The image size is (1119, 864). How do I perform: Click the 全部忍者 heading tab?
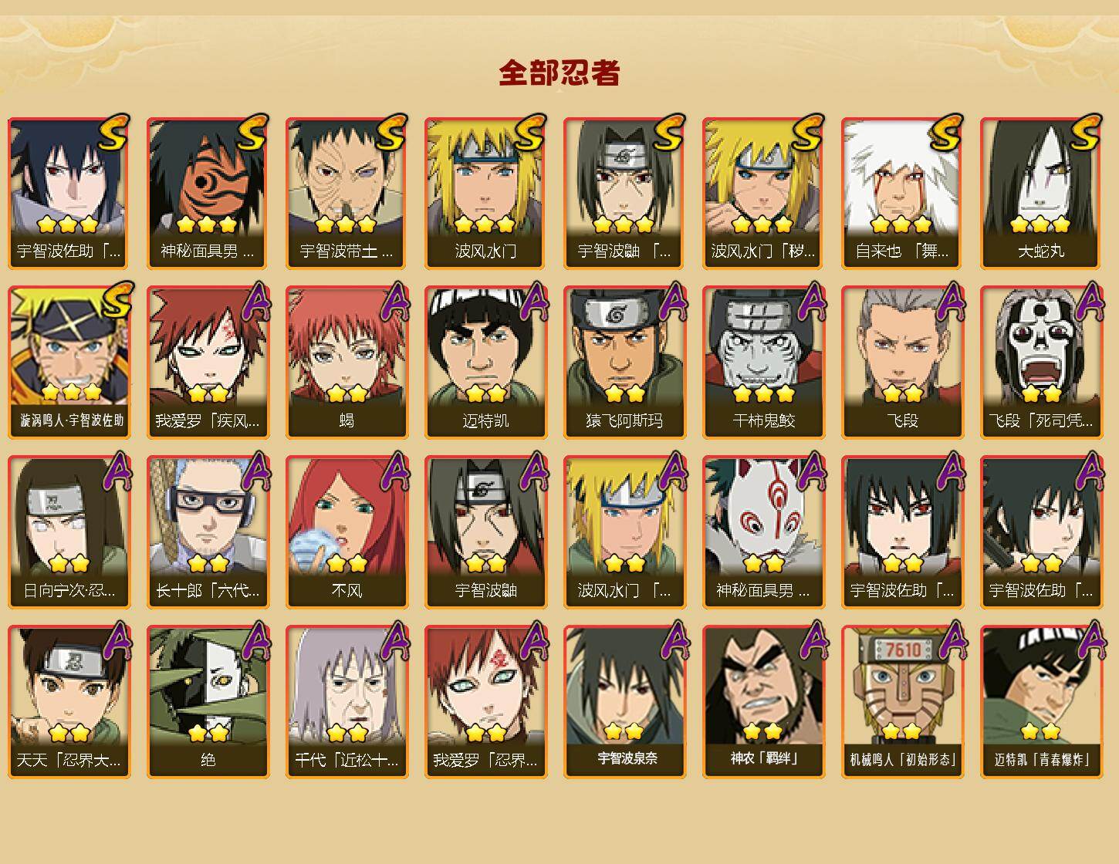[x=559, y=73]
